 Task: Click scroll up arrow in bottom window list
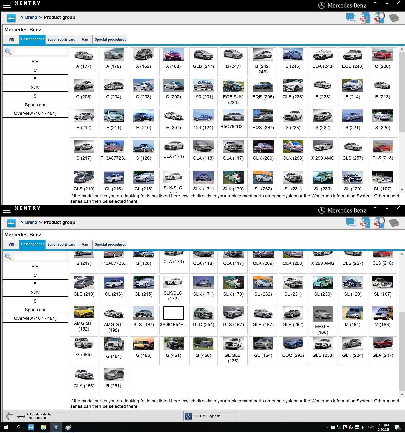click(x=402, y=254)
